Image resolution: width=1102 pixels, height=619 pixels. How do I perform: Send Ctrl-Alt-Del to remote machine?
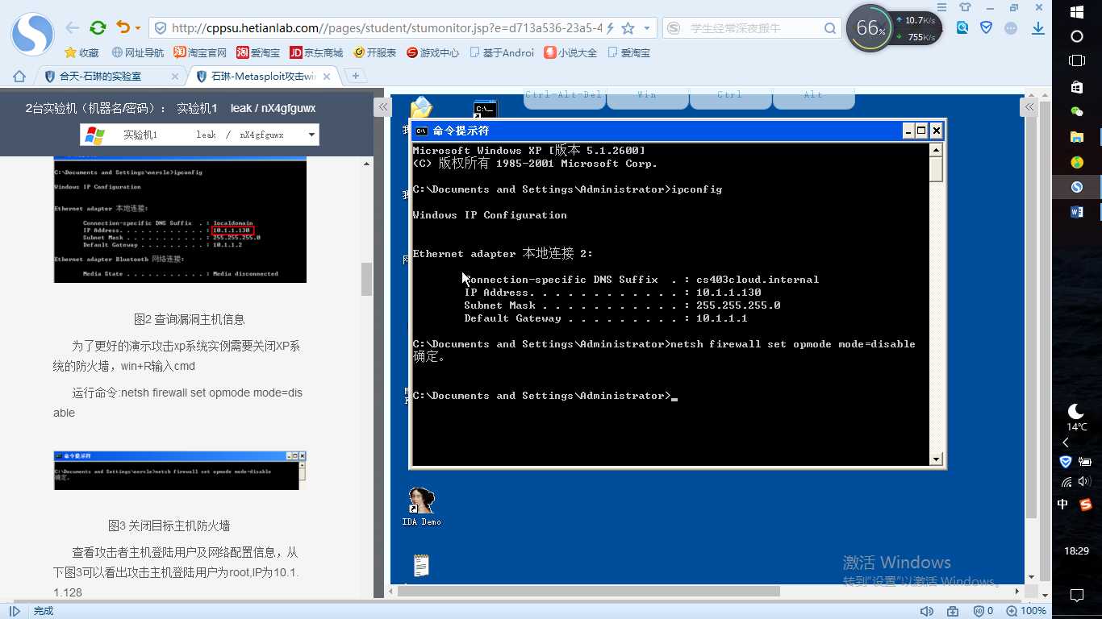point(565,97)
